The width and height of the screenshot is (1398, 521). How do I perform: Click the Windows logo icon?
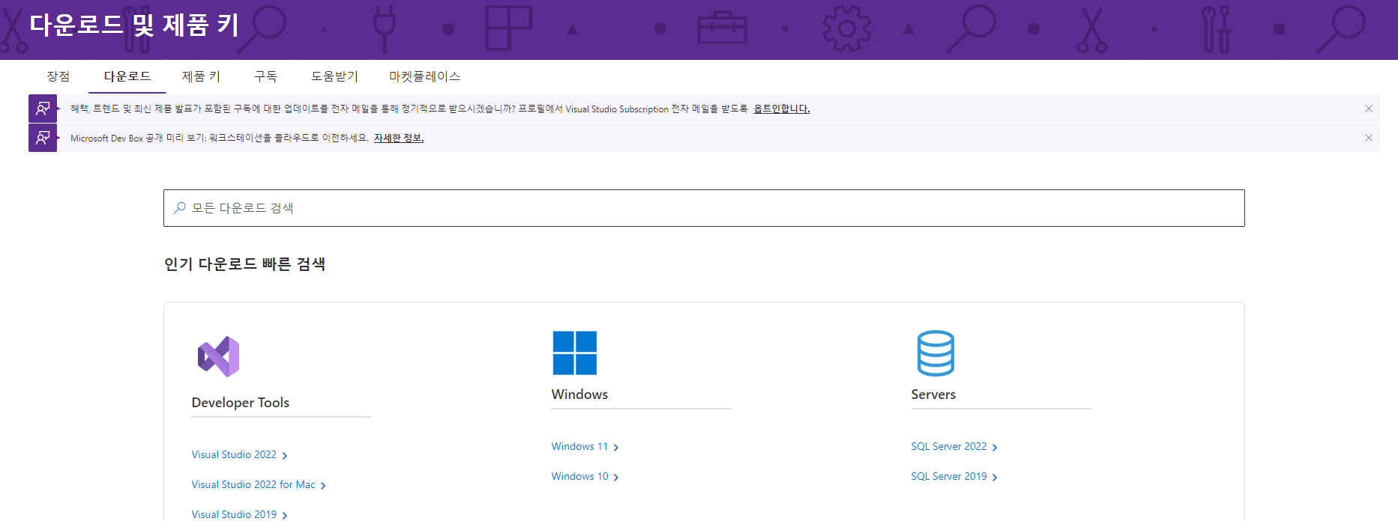[575, 353]
